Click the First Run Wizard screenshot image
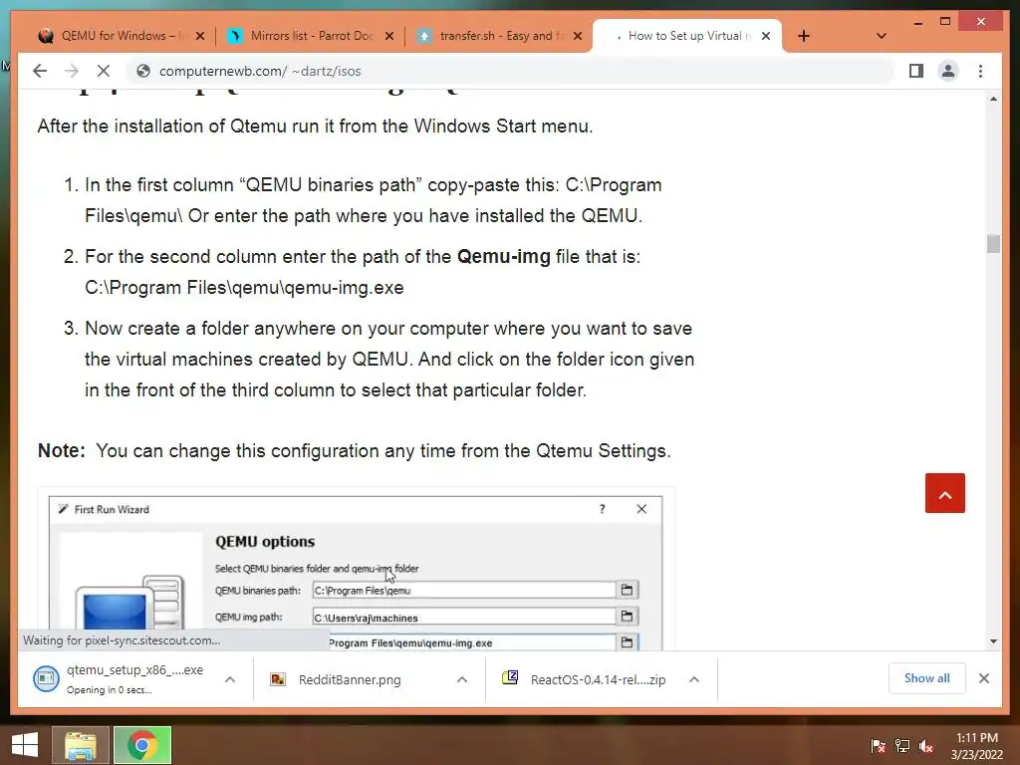This screenshot has height=765, width=1020. [x=356, y=569]
